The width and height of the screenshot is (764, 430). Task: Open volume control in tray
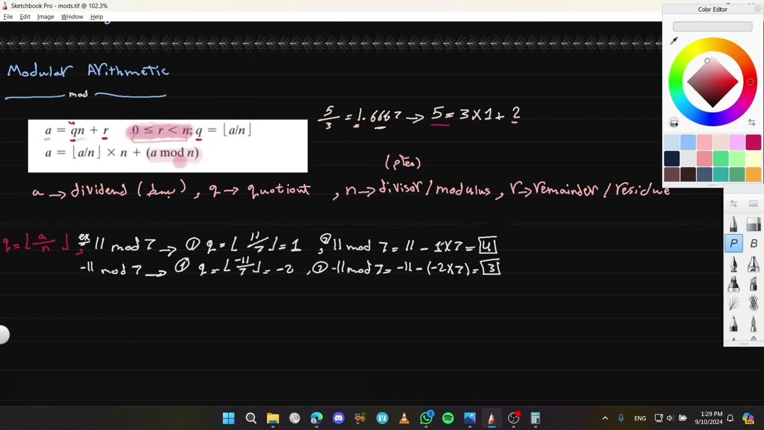[670, 418]
